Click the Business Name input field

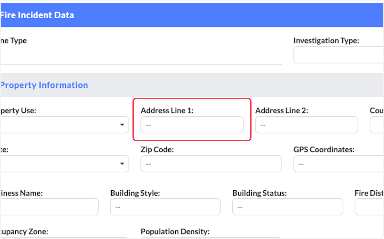coord(49,207)
